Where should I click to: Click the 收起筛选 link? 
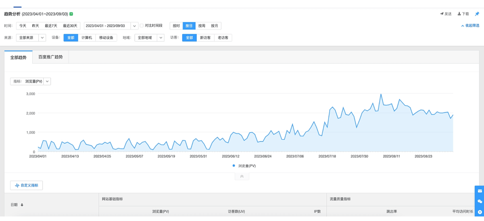[470, 25]
